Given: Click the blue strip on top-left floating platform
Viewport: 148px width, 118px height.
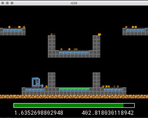Looking at the screenshot, I should point(12,30).
